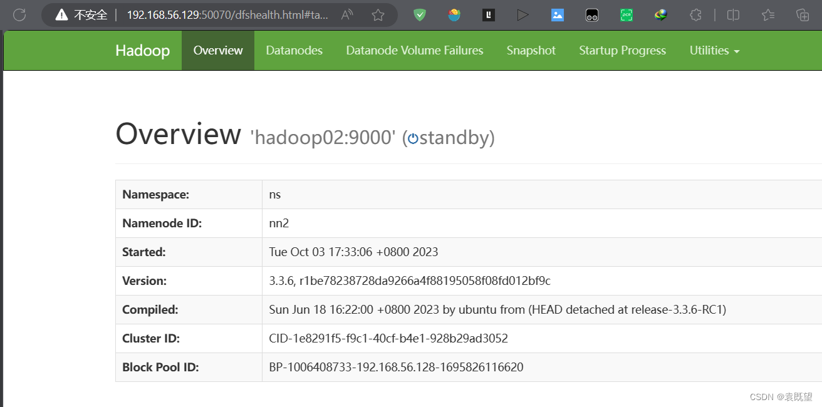Screen dimensions: 822x407
Task: Click the 'hadoop02:9000' heading text
Action: [x=323, y=138]
